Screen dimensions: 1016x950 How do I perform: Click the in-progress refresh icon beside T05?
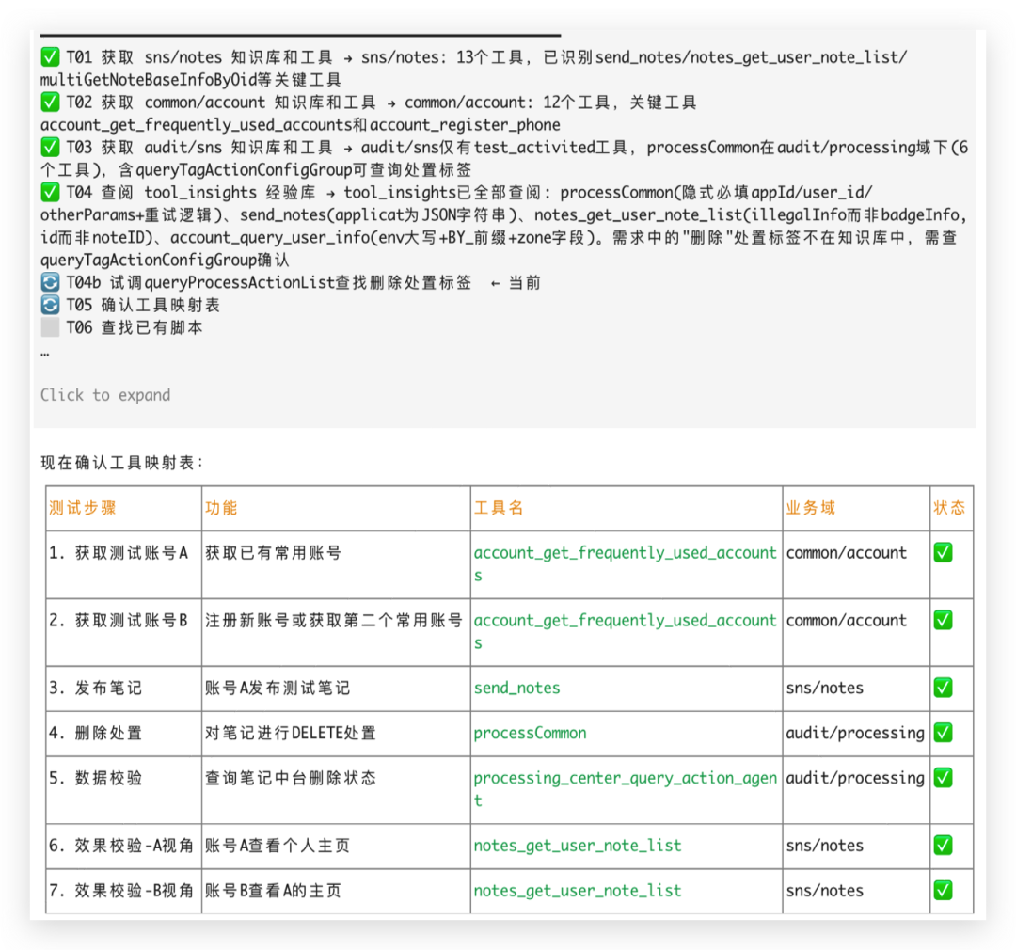point(50,305)
